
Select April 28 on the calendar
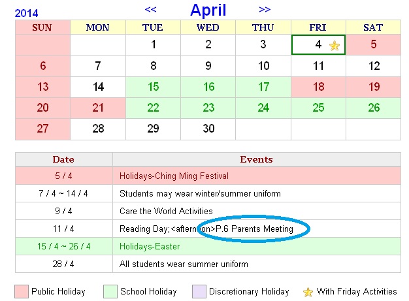[98, 129]
